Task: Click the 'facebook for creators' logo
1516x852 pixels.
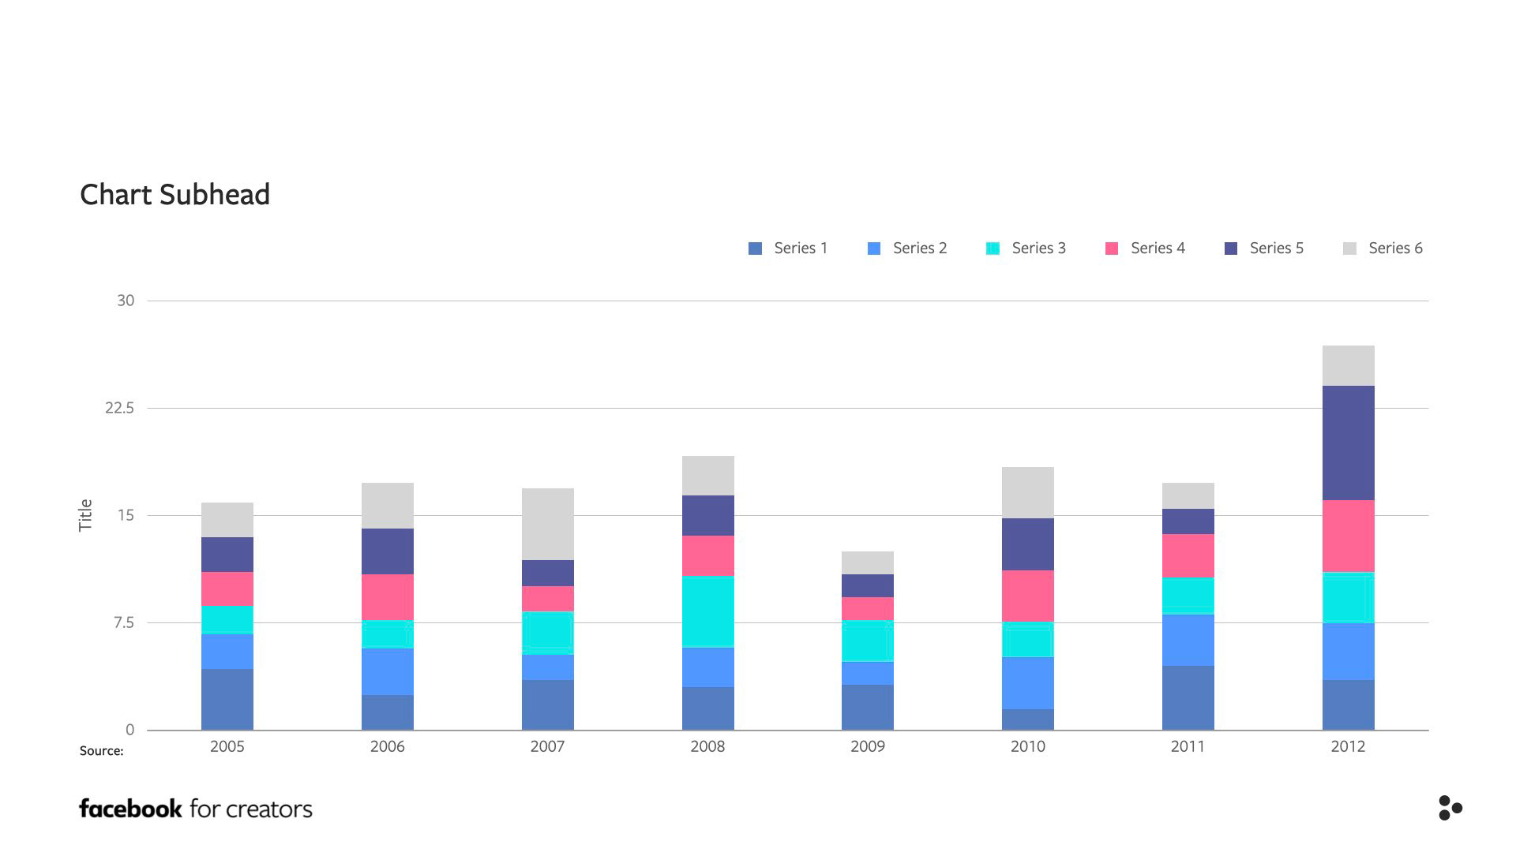Action: pos(196,809)
